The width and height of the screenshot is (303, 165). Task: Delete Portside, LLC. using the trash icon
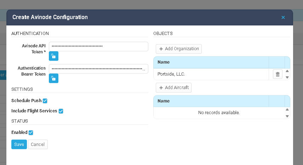coord(278,74)
